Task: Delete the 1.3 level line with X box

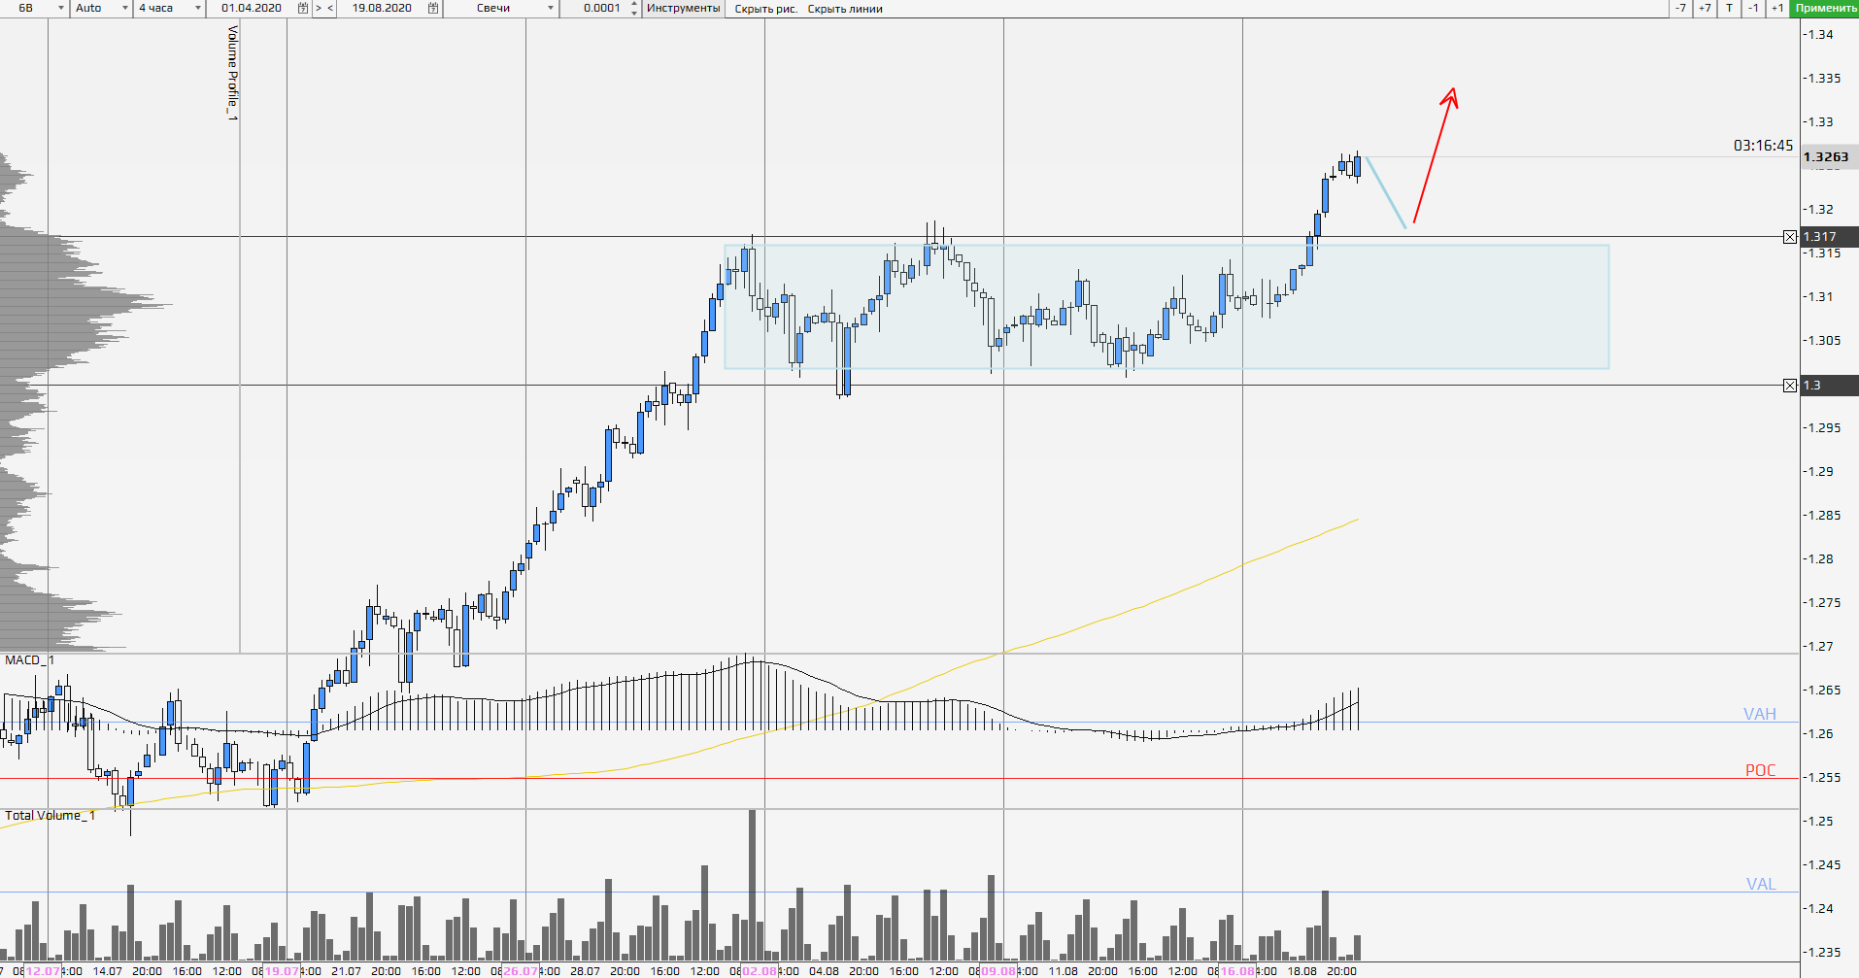Action: [1790, 386]
